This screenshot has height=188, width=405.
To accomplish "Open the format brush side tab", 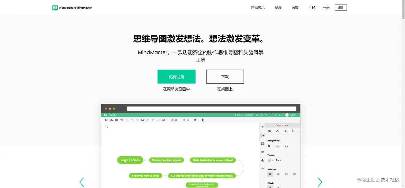I will pyautogui.click(x=262, y=135).
